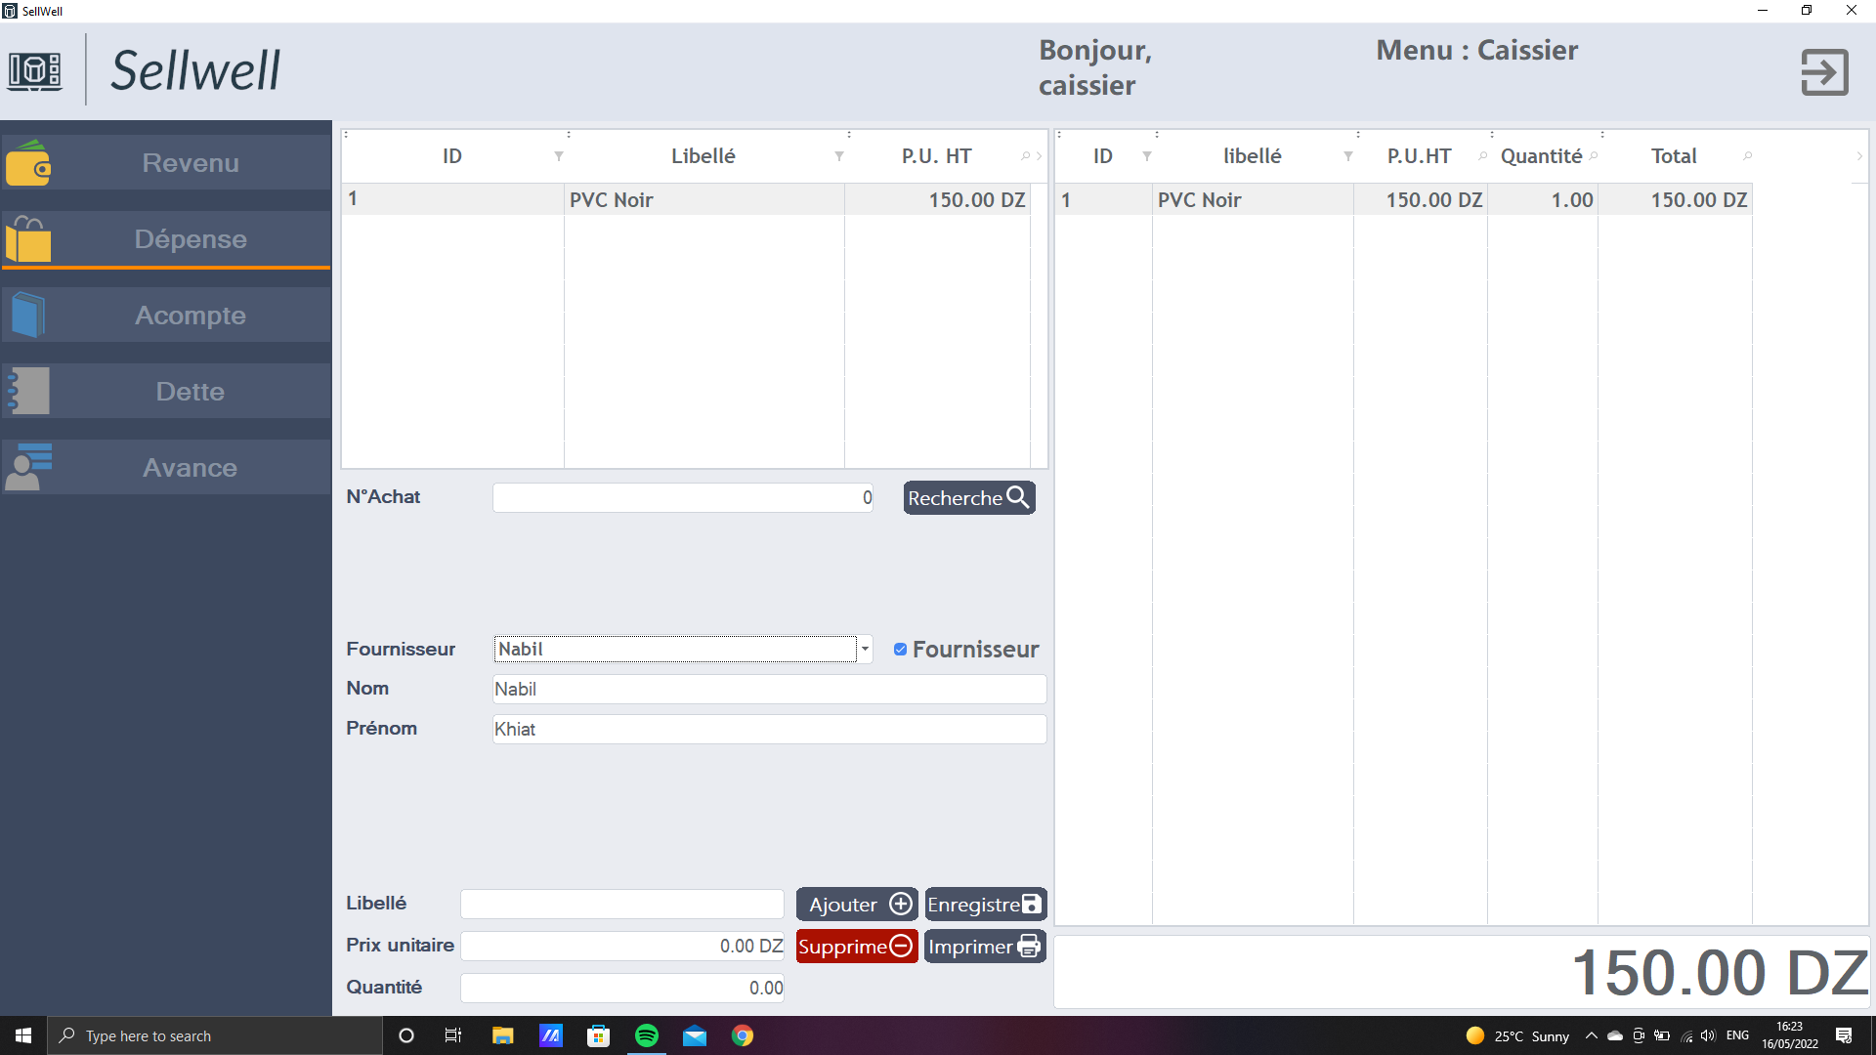Click the Prix unitaire input field
This screenshot has width=1876, height=1055.
point(622,946)
